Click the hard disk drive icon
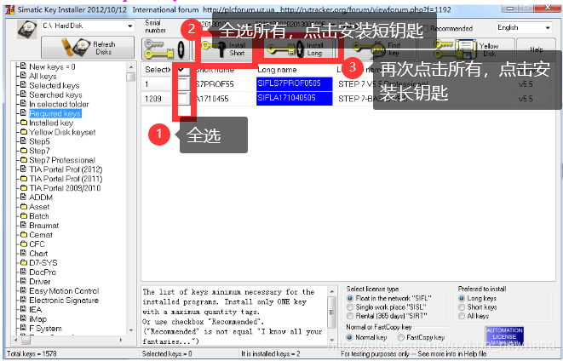 (x=27, y=29)
